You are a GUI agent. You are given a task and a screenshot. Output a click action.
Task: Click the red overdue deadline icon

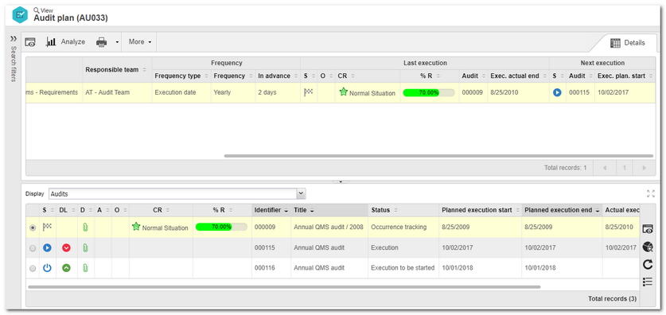(66, 247)
